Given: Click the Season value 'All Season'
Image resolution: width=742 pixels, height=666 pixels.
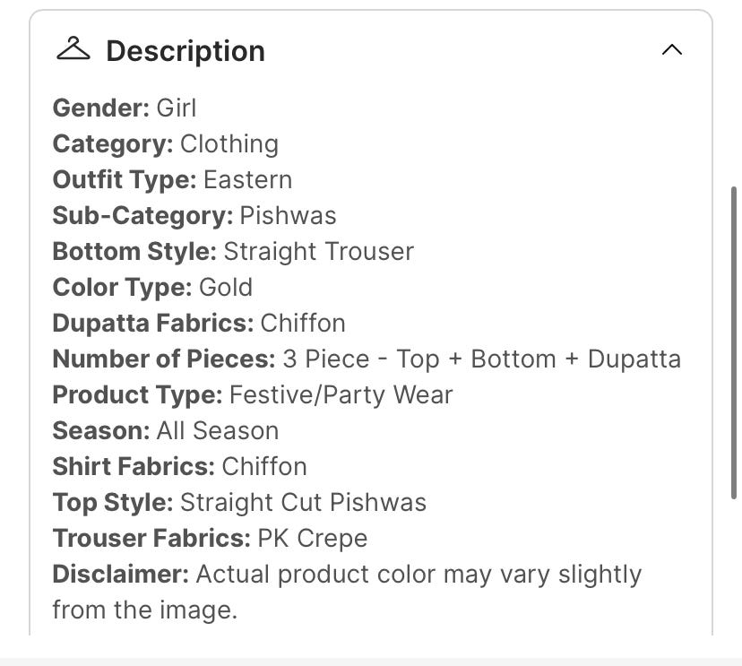Looking at the screenshot, I should click(218, 431).
